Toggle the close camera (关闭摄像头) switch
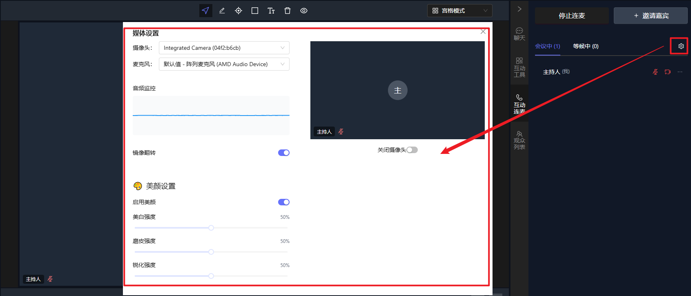Viewport: 691px width, 296px height. 412,150
